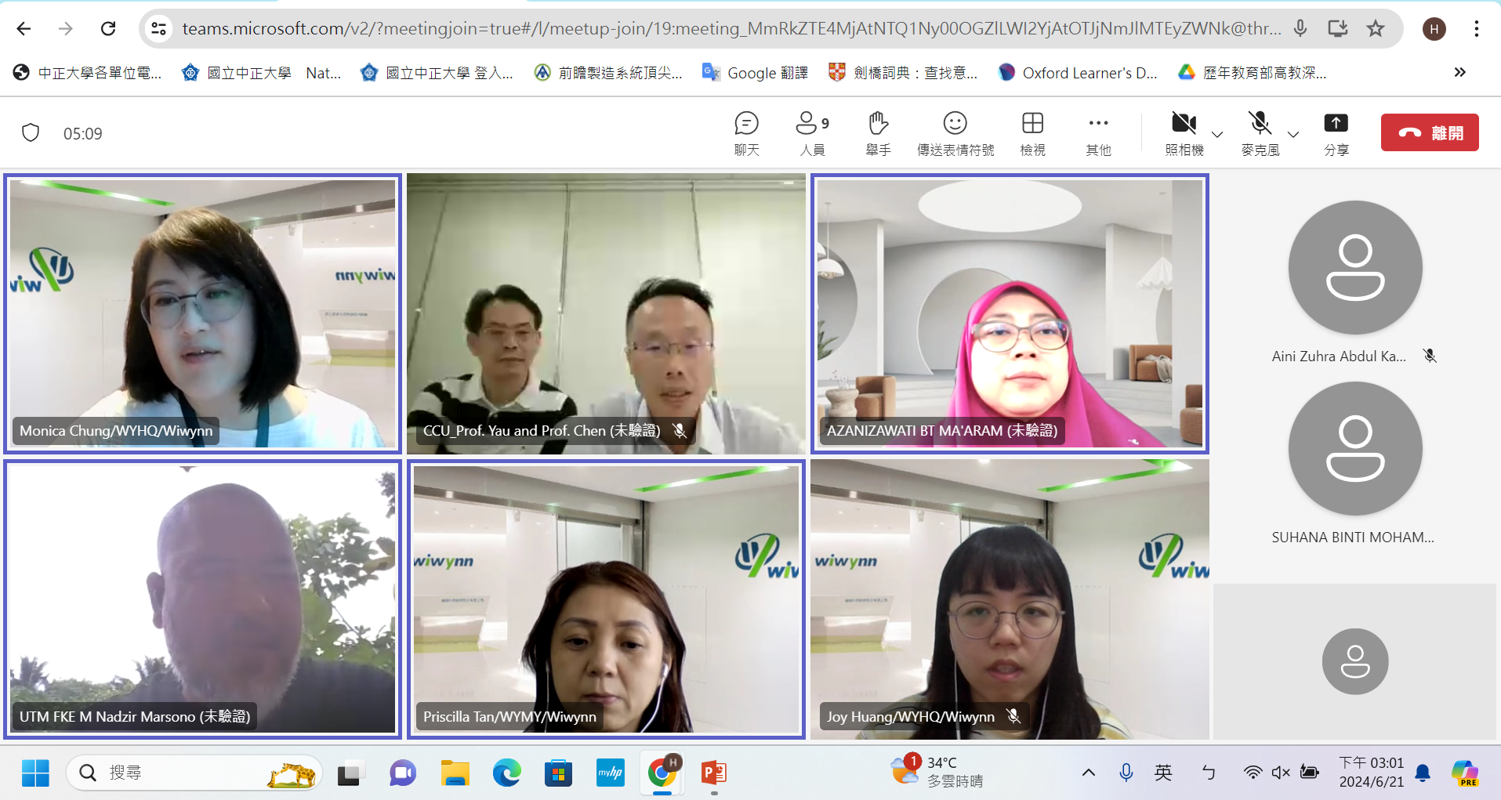Click the Windows taskbar search box
1501x800 pixels.
pyautogui.click(x=192, y=773)
